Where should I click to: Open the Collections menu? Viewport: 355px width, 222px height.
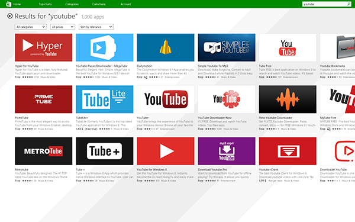pos(99,4)
